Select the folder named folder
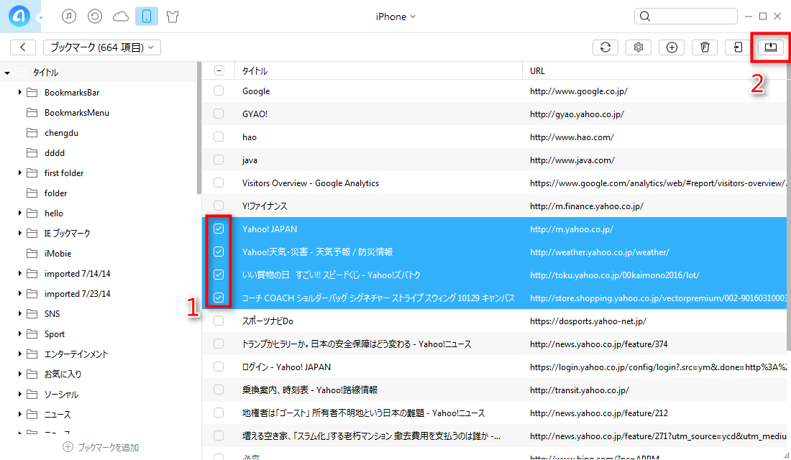791x460 pixels. (55, 193)
